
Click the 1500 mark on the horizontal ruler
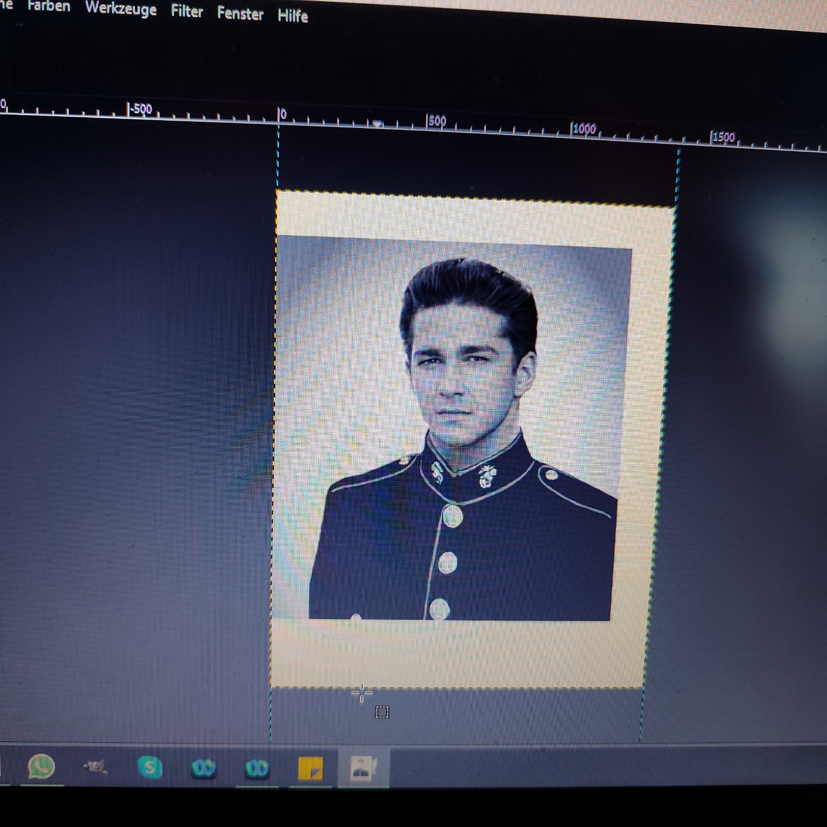(723, 137)
